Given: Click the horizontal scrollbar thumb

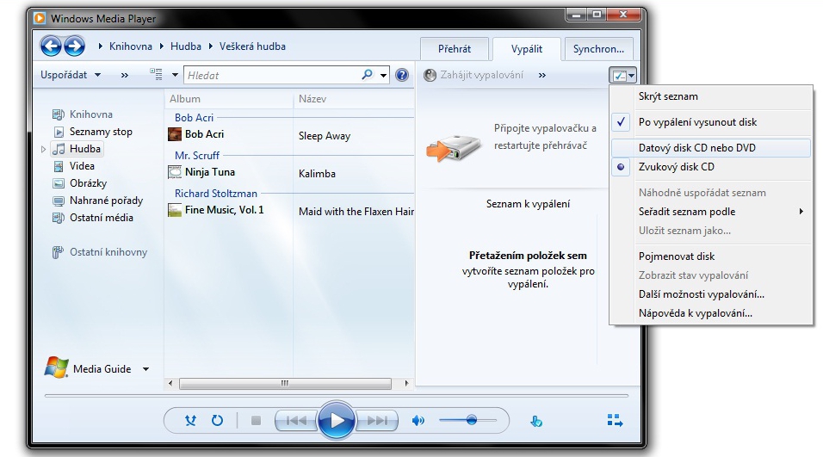Looking at the screenshot, I should (x=285, y=384).
